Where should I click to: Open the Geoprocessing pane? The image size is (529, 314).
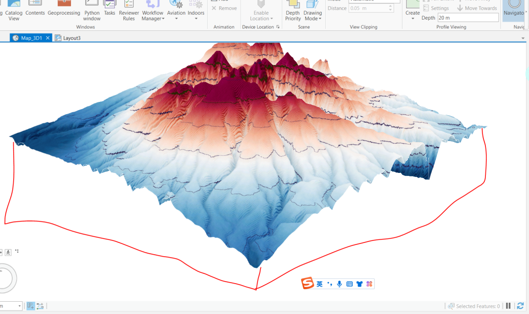(64, 8)
